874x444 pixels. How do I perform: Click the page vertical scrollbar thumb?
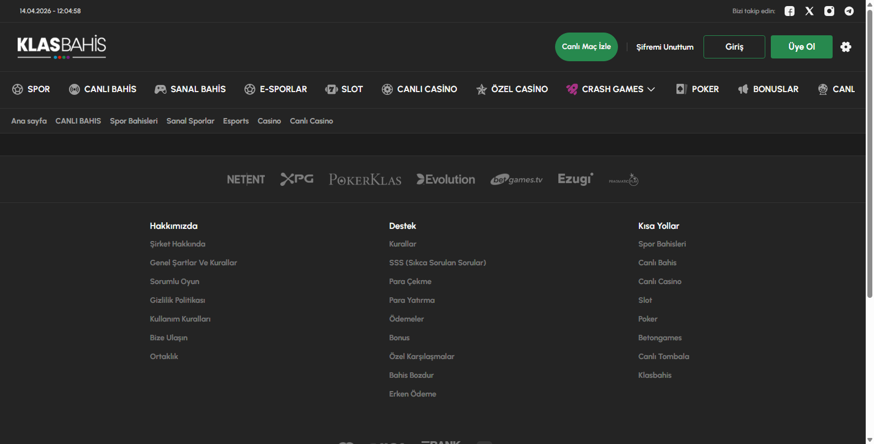[x=870, y=154]
